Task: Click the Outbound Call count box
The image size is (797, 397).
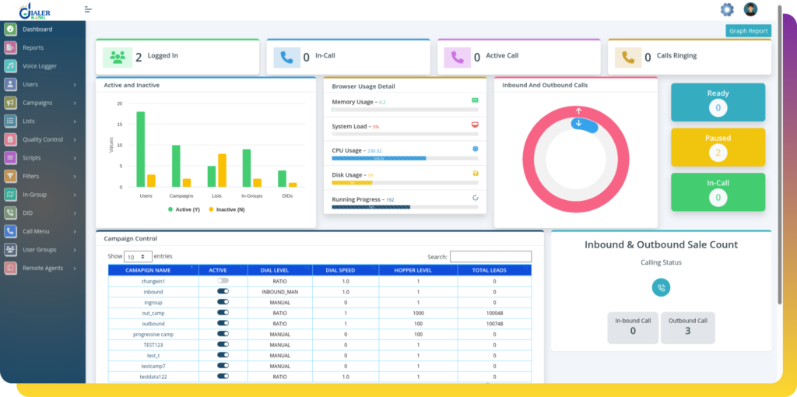Action: [x=688, y=328]
